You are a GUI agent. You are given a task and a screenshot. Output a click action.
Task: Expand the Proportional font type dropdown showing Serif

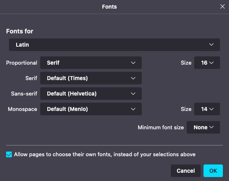click(x=91, y=63)
